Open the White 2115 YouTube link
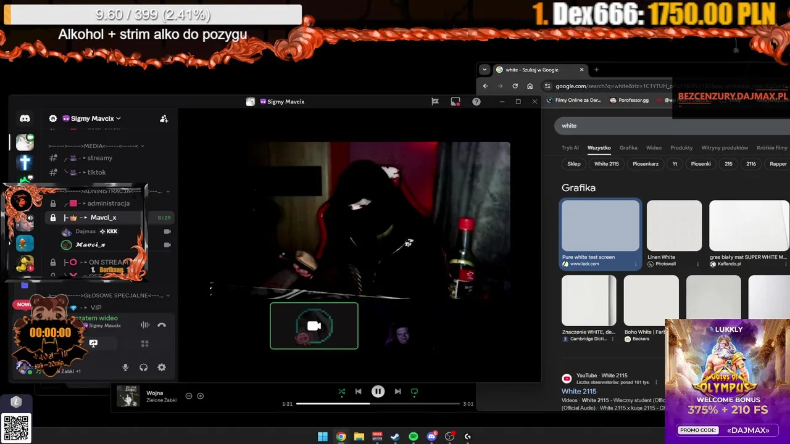 (579, 391)
